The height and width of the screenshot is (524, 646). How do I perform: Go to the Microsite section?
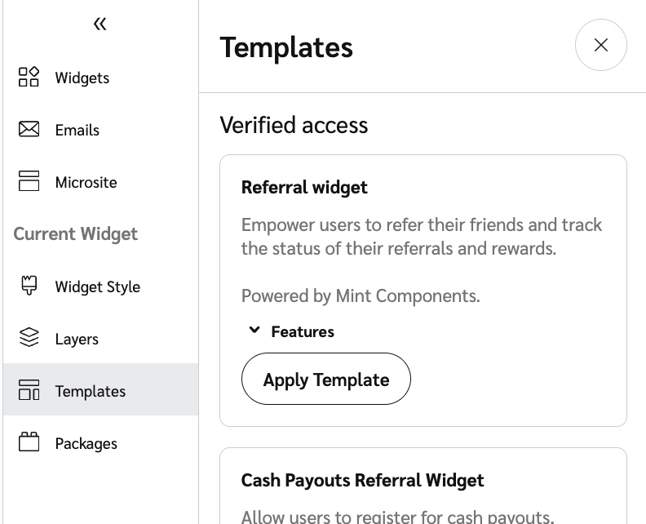(86, 183)
